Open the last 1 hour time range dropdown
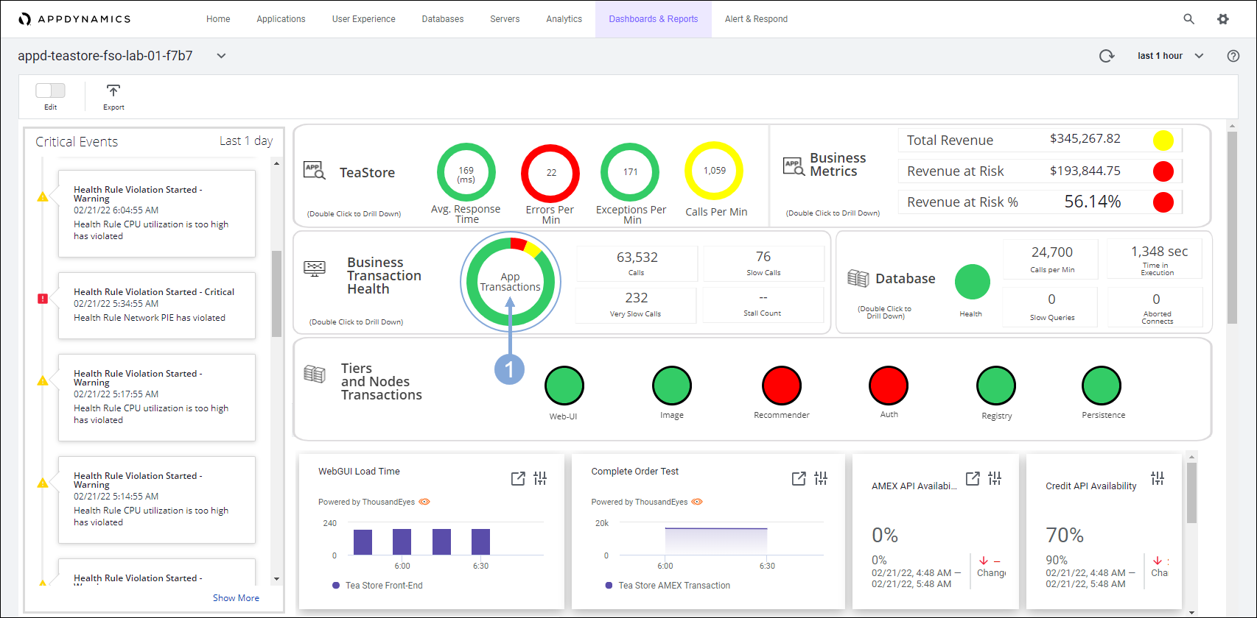Viewport: 1257px width, 618px height. [x=1170, y=56]
